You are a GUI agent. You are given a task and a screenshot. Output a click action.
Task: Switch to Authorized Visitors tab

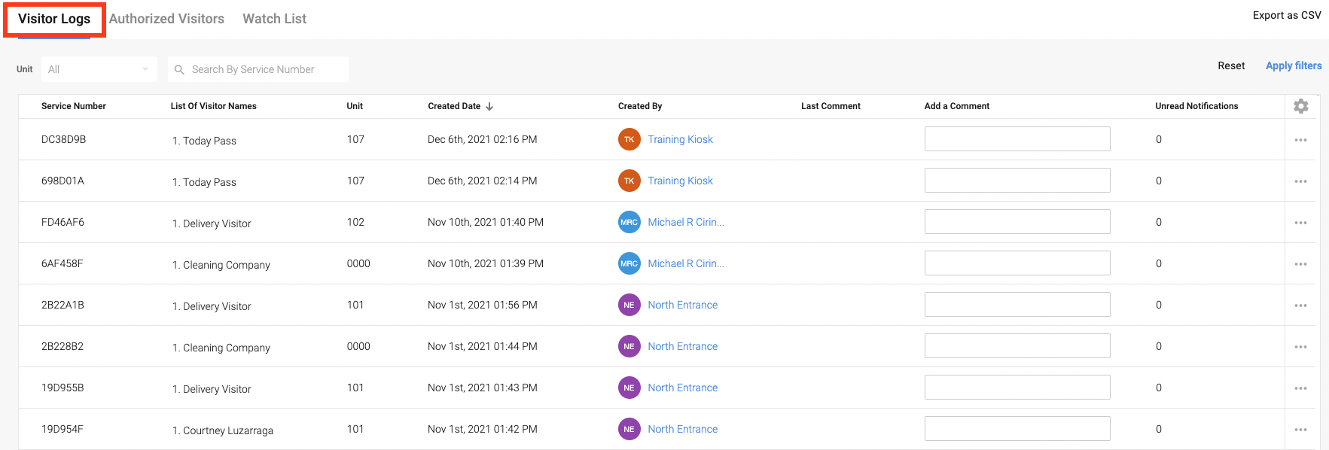click(166, 19)
